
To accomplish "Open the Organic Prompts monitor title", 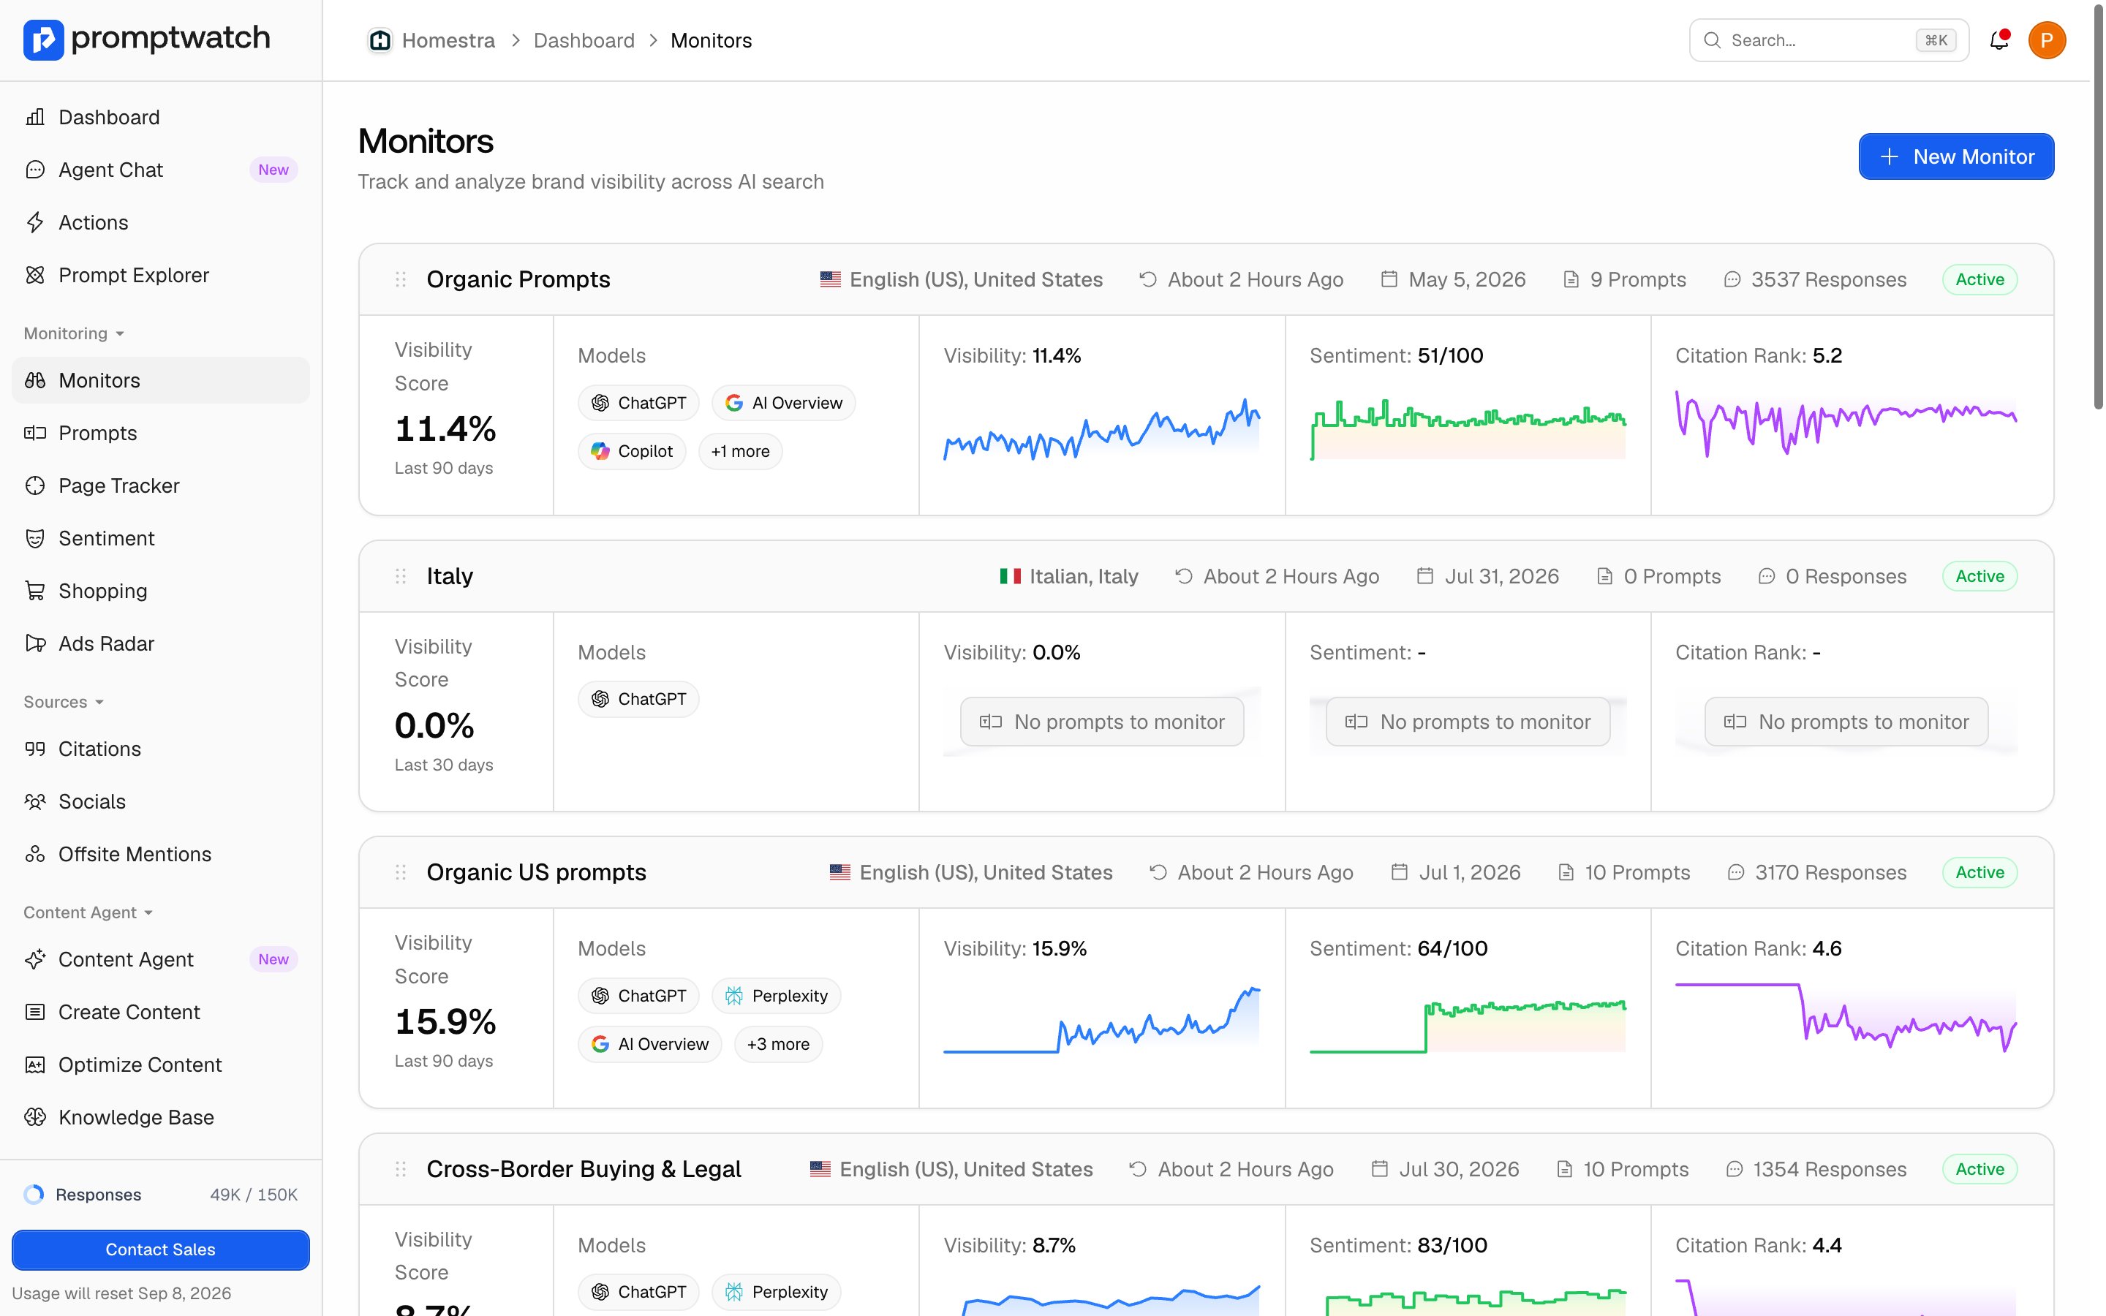I will [518, 279].
